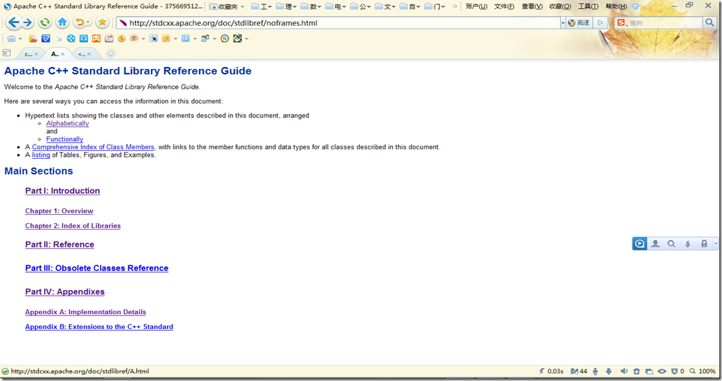Click the blue T-shirt skin icon

(x=635, y=7)
